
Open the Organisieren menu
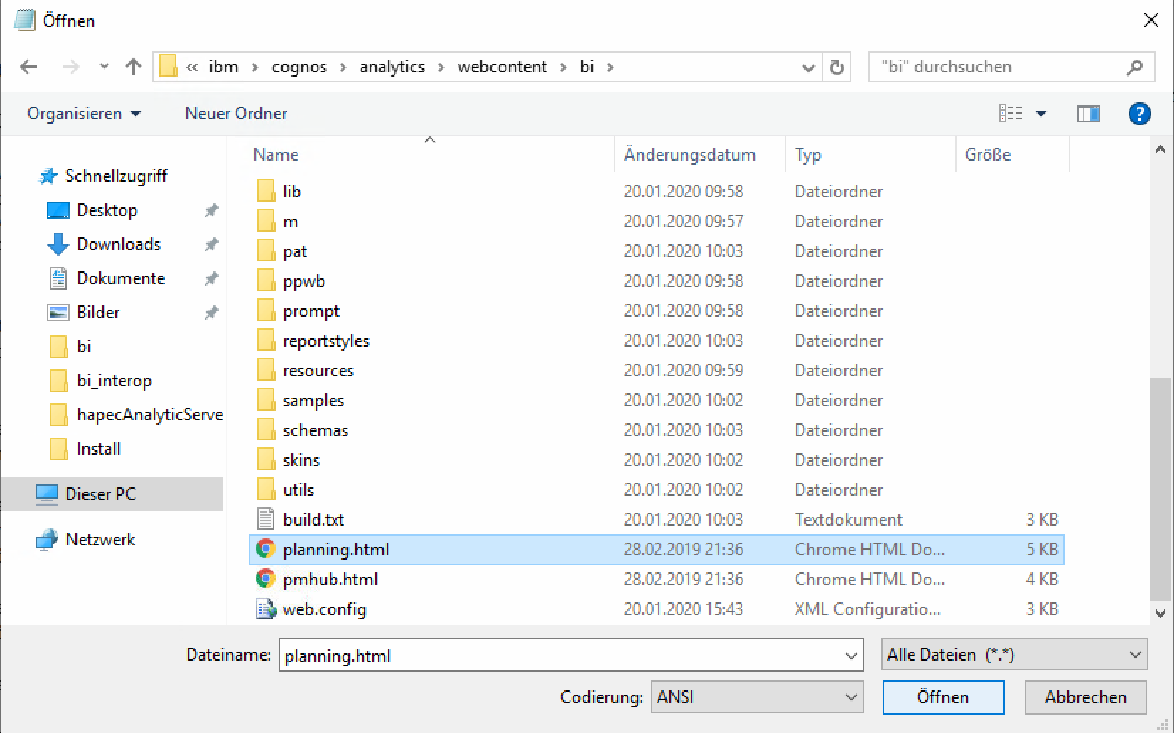[84, 114]
